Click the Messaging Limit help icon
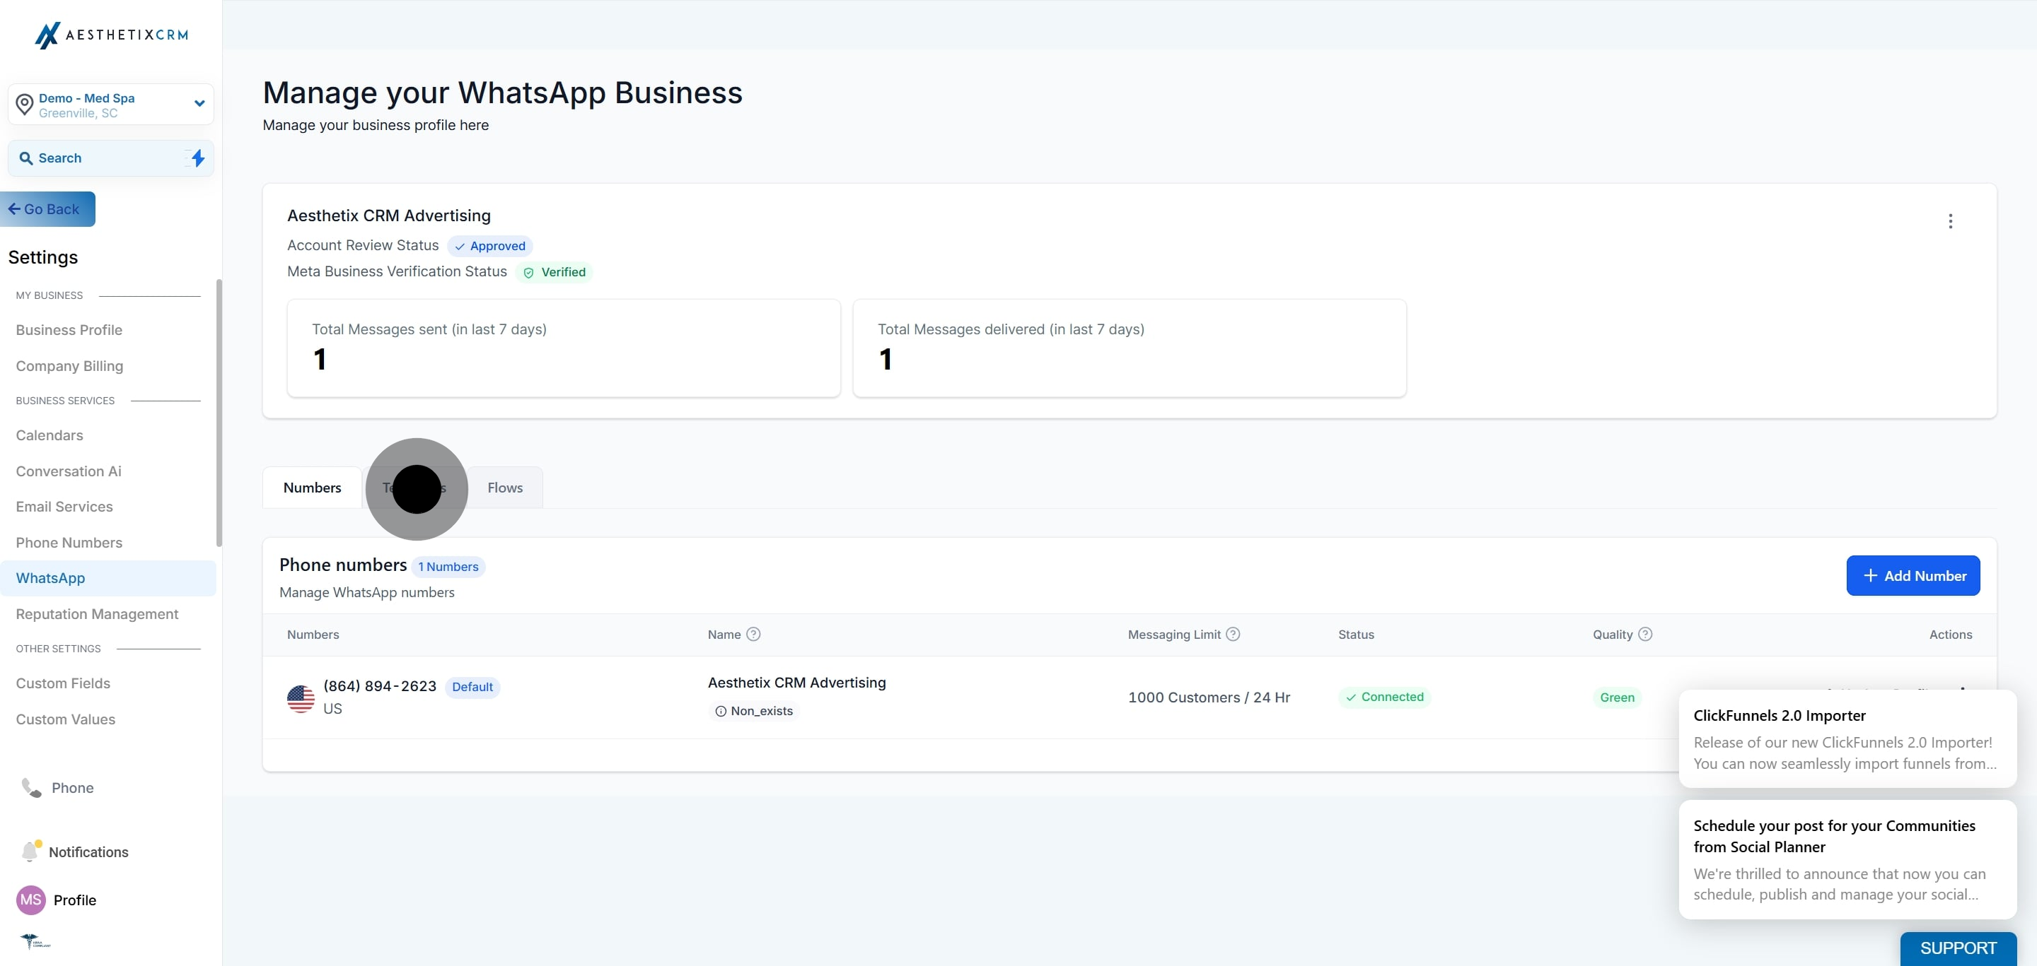The height and width of the screenshot is (966, 2037). (1232, 635)
